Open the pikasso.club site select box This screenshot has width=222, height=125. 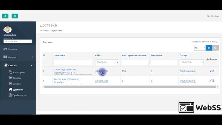(x=18, y=41)
